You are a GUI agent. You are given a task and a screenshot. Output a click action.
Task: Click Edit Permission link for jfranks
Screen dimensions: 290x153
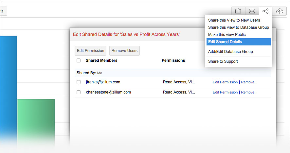pyautogui.click(x=225, y=82)
